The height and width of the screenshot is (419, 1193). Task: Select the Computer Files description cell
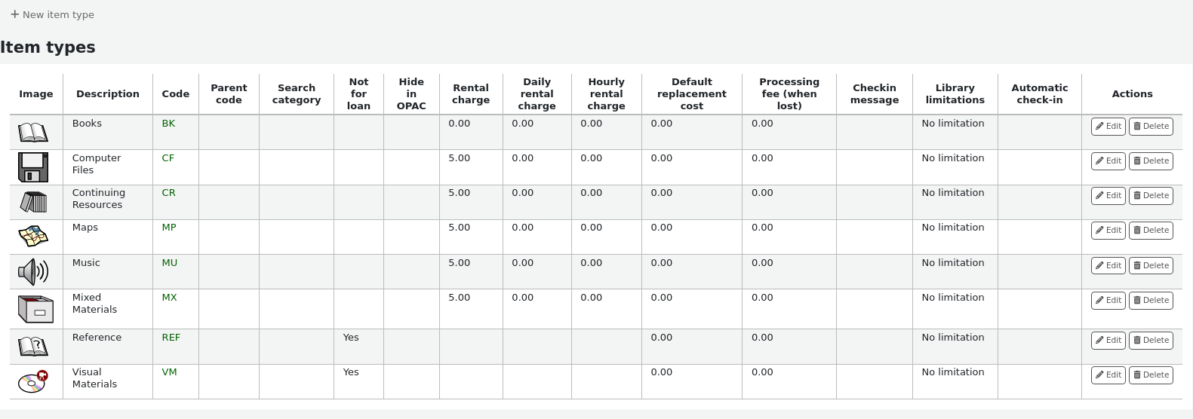108,167
